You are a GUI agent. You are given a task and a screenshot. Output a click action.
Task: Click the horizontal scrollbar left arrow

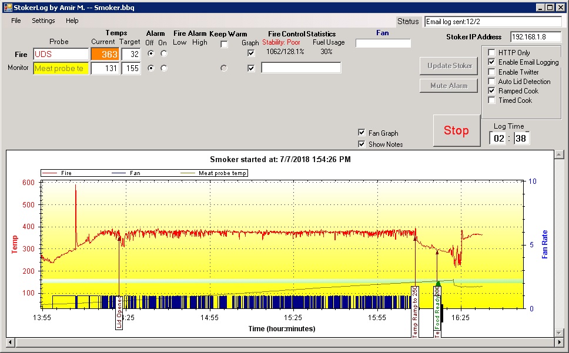coord(10,342)
